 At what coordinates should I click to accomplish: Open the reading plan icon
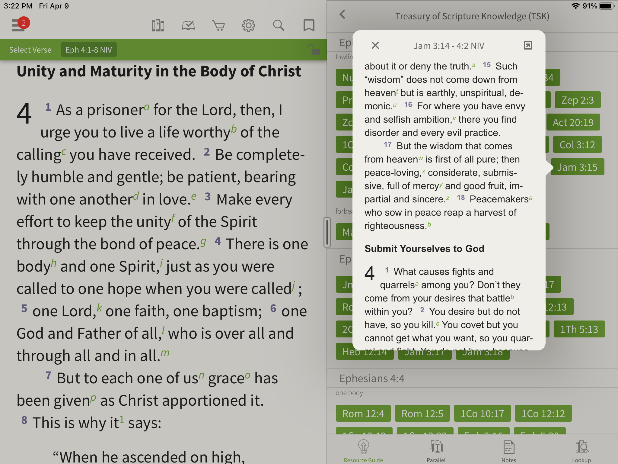pos(188,25)
